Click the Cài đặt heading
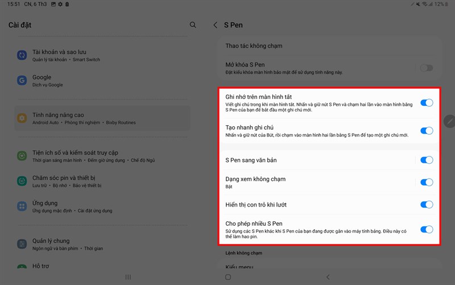Viewport: 455px width, 285px height. [x=20, y=25]
